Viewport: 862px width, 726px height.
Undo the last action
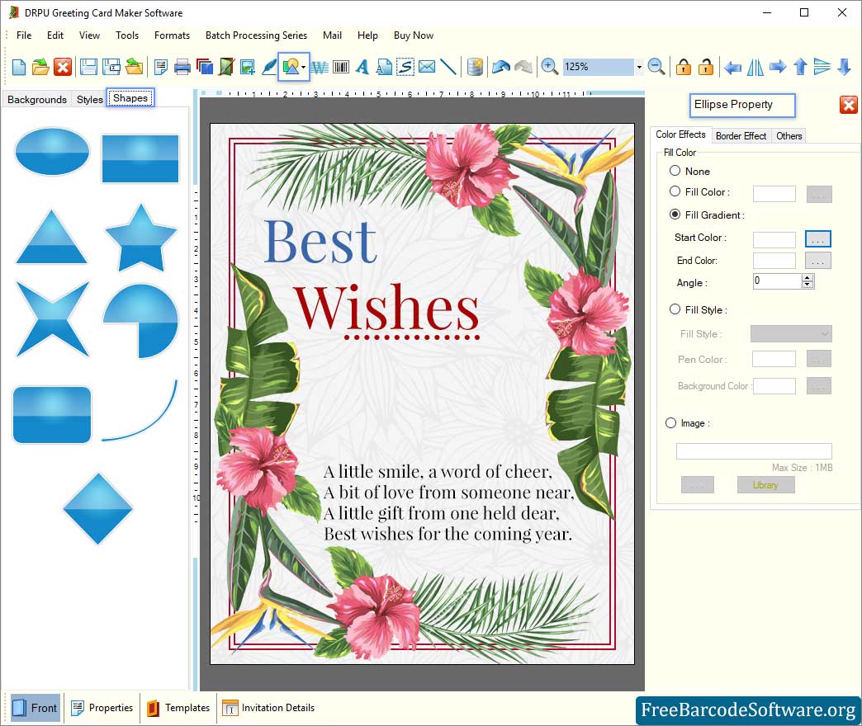tap(501, 67)
